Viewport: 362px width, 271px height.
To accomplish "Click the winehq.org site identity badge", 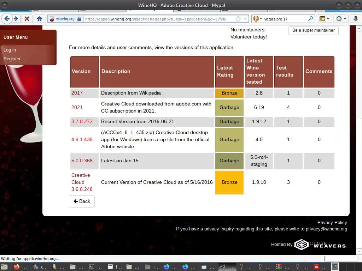I will 65,19.
